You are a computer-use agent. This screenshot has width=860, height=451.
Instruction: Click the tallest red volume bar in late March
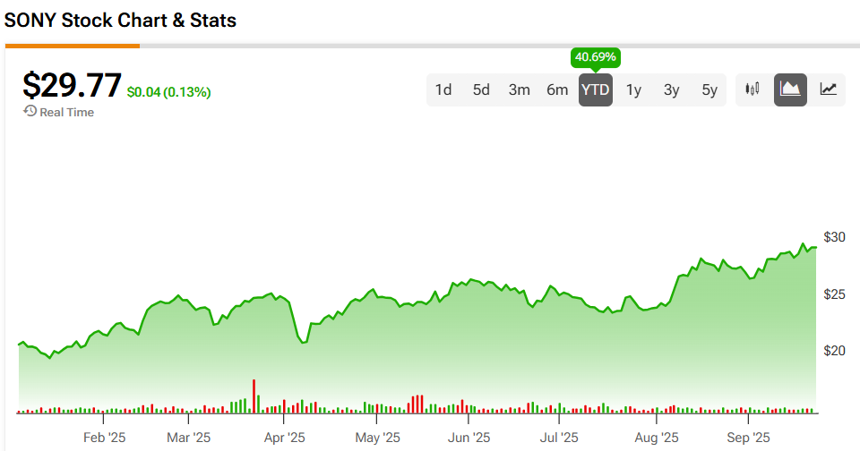click(254, 396)
